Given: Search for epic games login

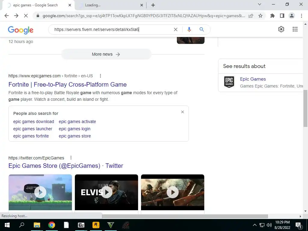Looking at the screenshot, I should pos(75,129).
